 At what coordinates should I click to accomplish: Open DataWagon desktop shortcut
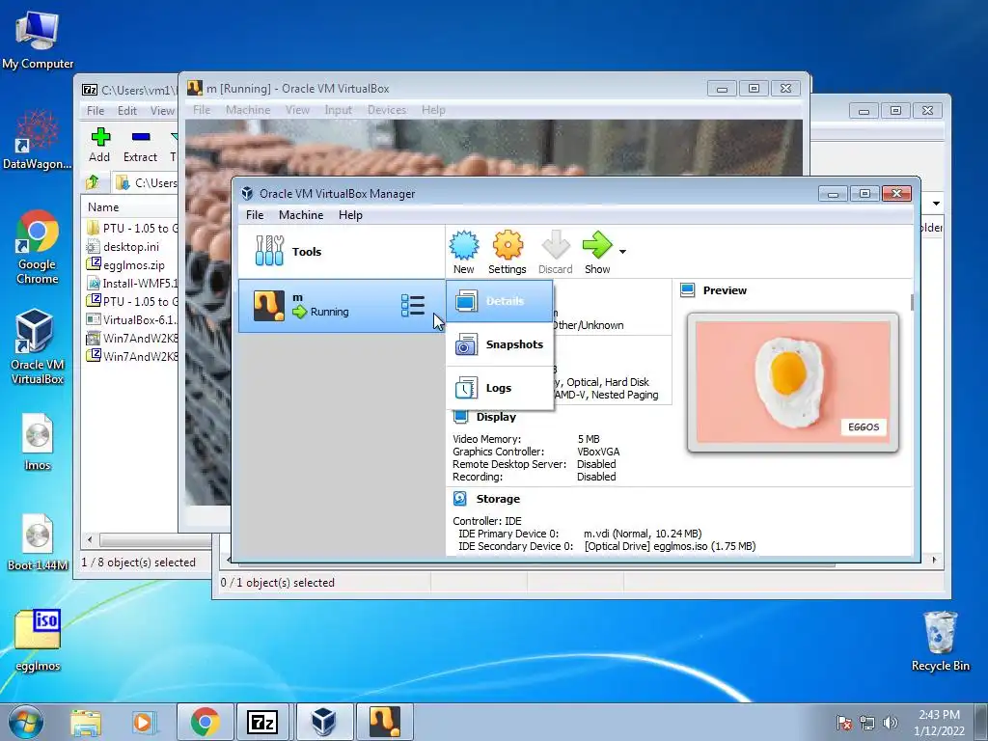38,139
